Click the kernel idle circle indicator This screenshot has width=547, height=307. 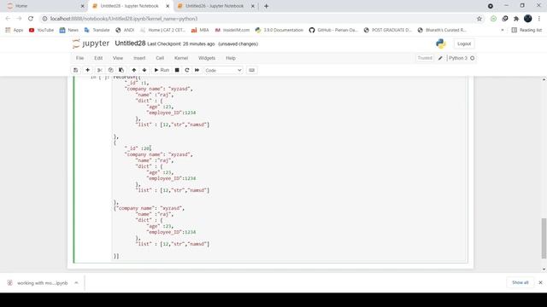tap(473, 58)
